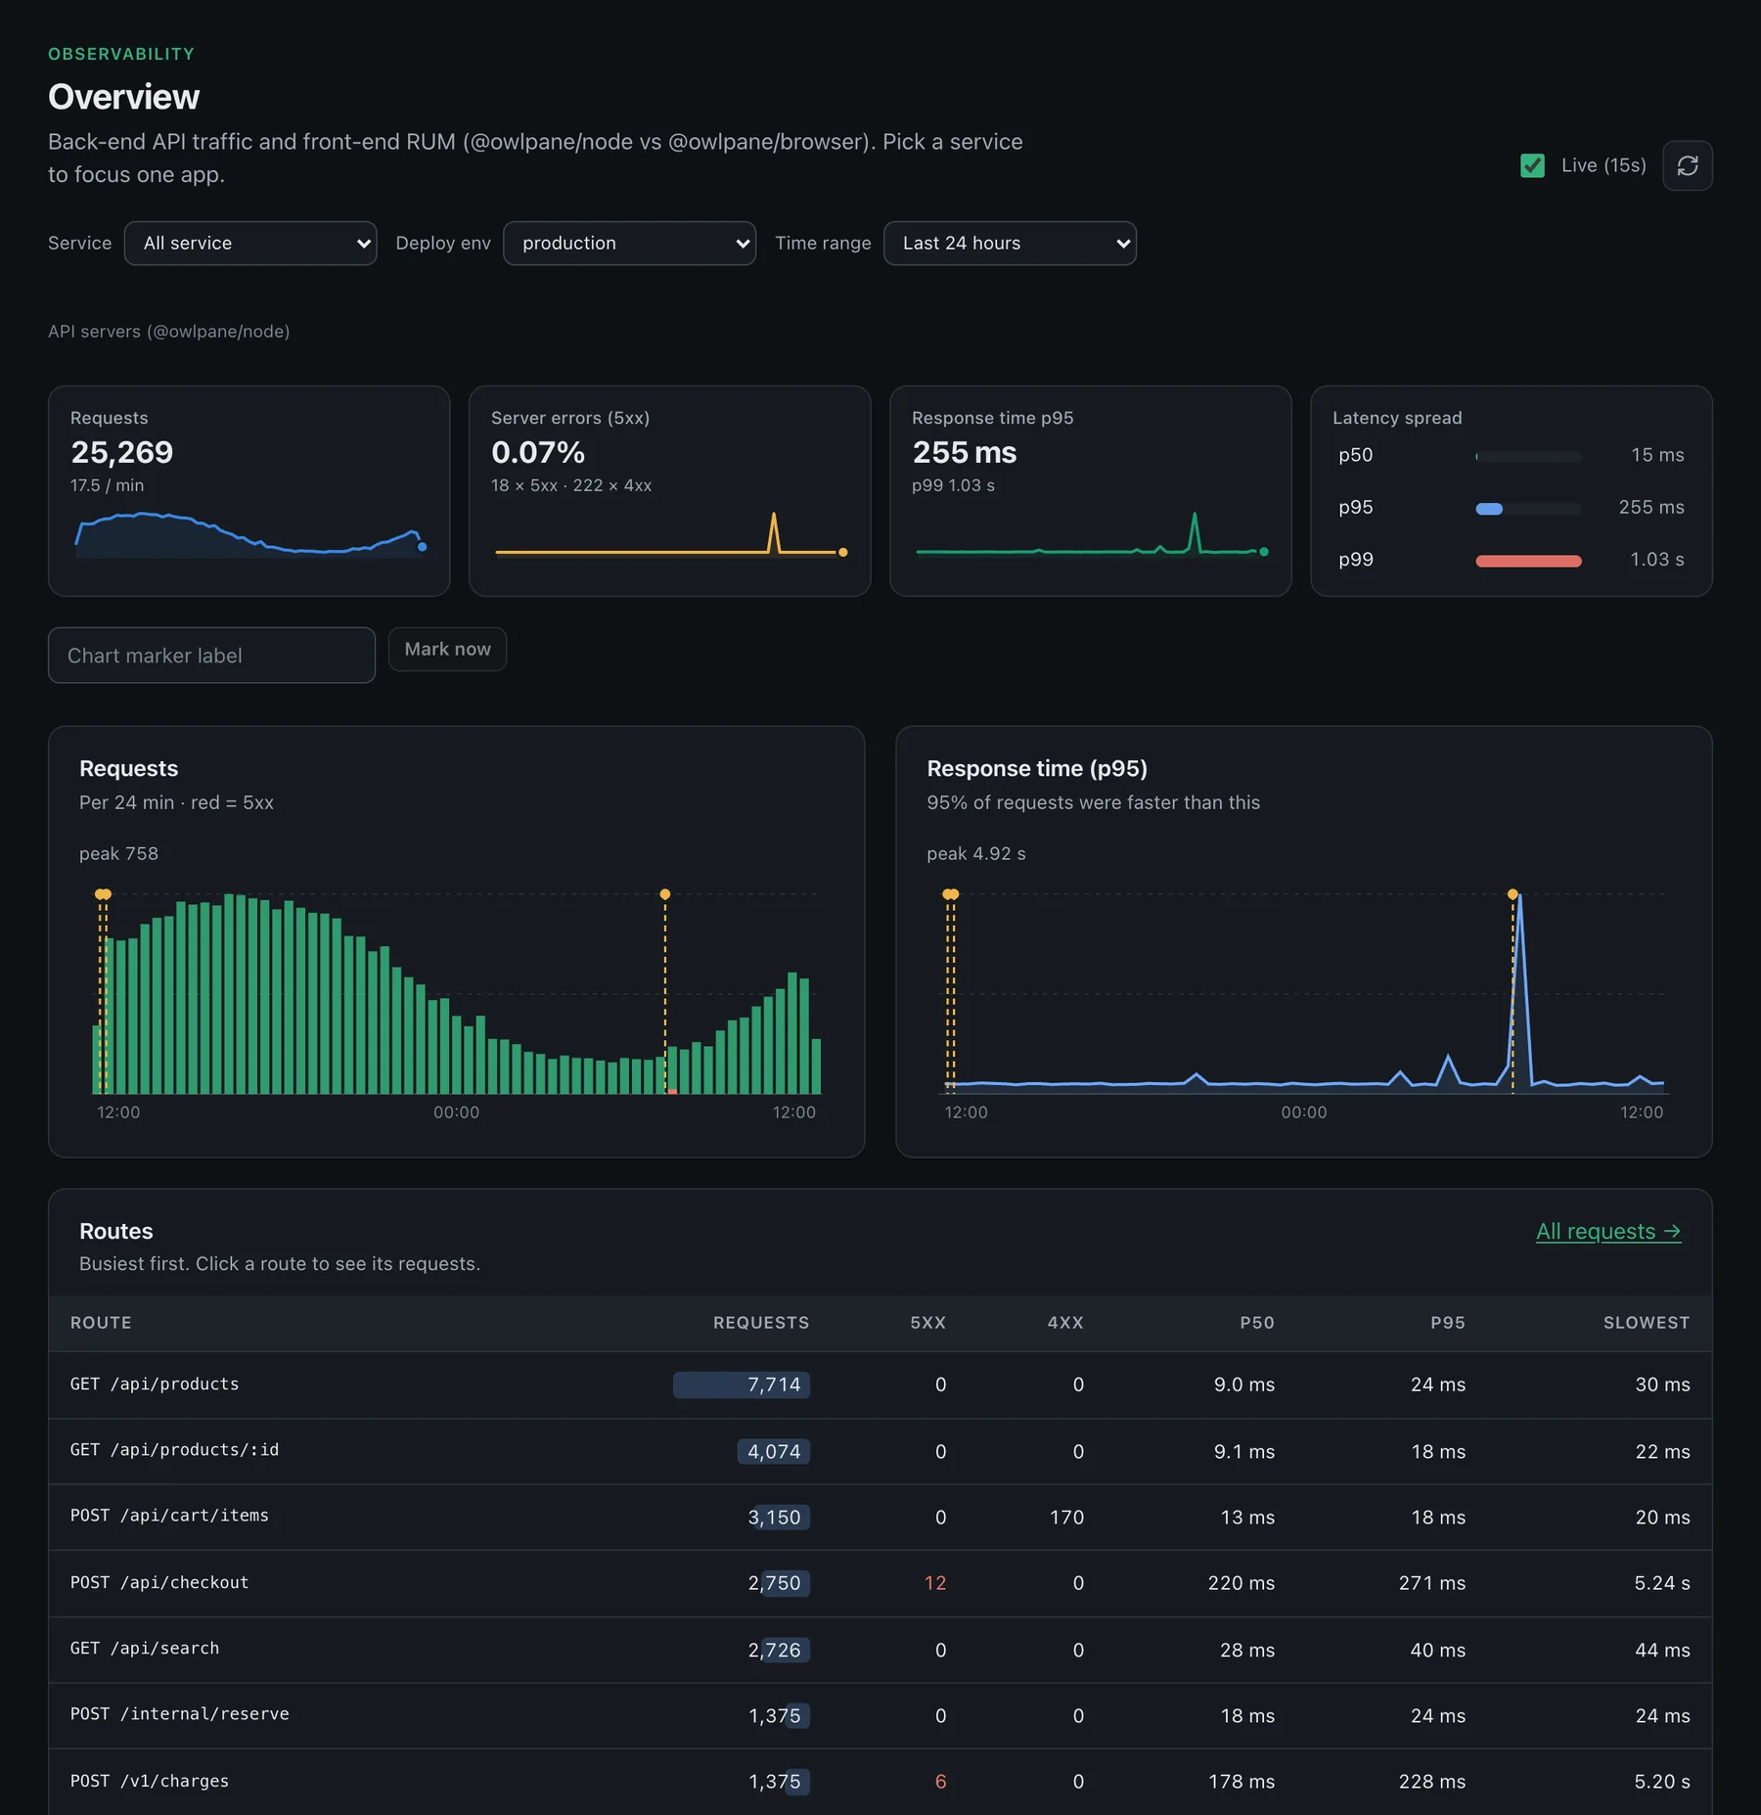Open the Time range dropdown
This screenshot has width=1761, height=1815.
click(1010, 243)
